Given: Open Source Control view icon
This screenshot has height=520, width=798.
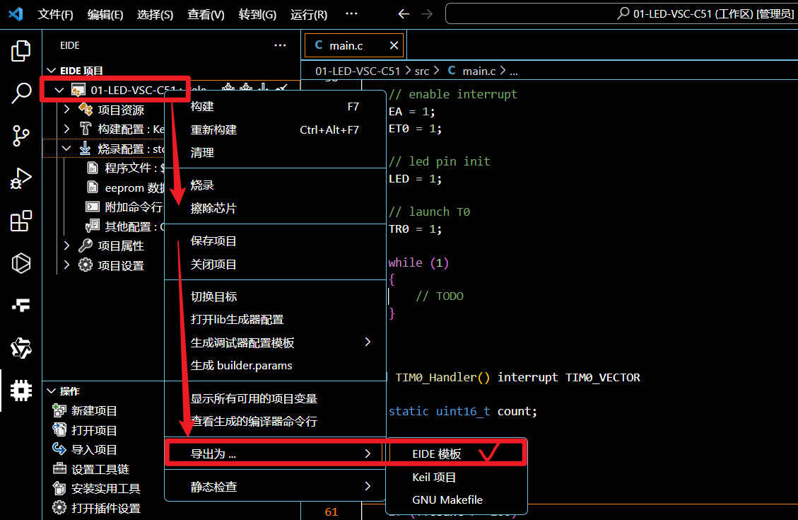Looking at the screenshot, I should pyautogui.click(x=21, y=136).
